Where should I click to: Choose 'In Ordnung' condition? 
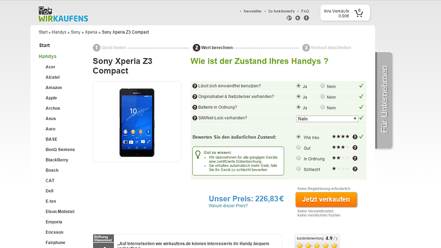(x=298, y=158)
